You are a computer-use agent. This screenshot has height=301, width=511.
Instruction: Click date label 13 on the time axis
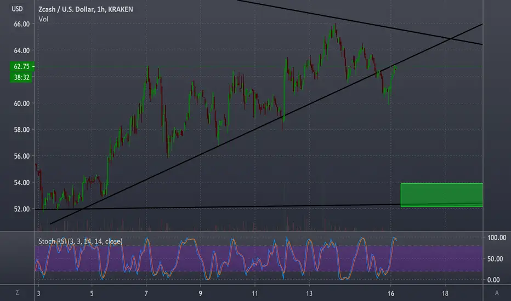point(309,293)
